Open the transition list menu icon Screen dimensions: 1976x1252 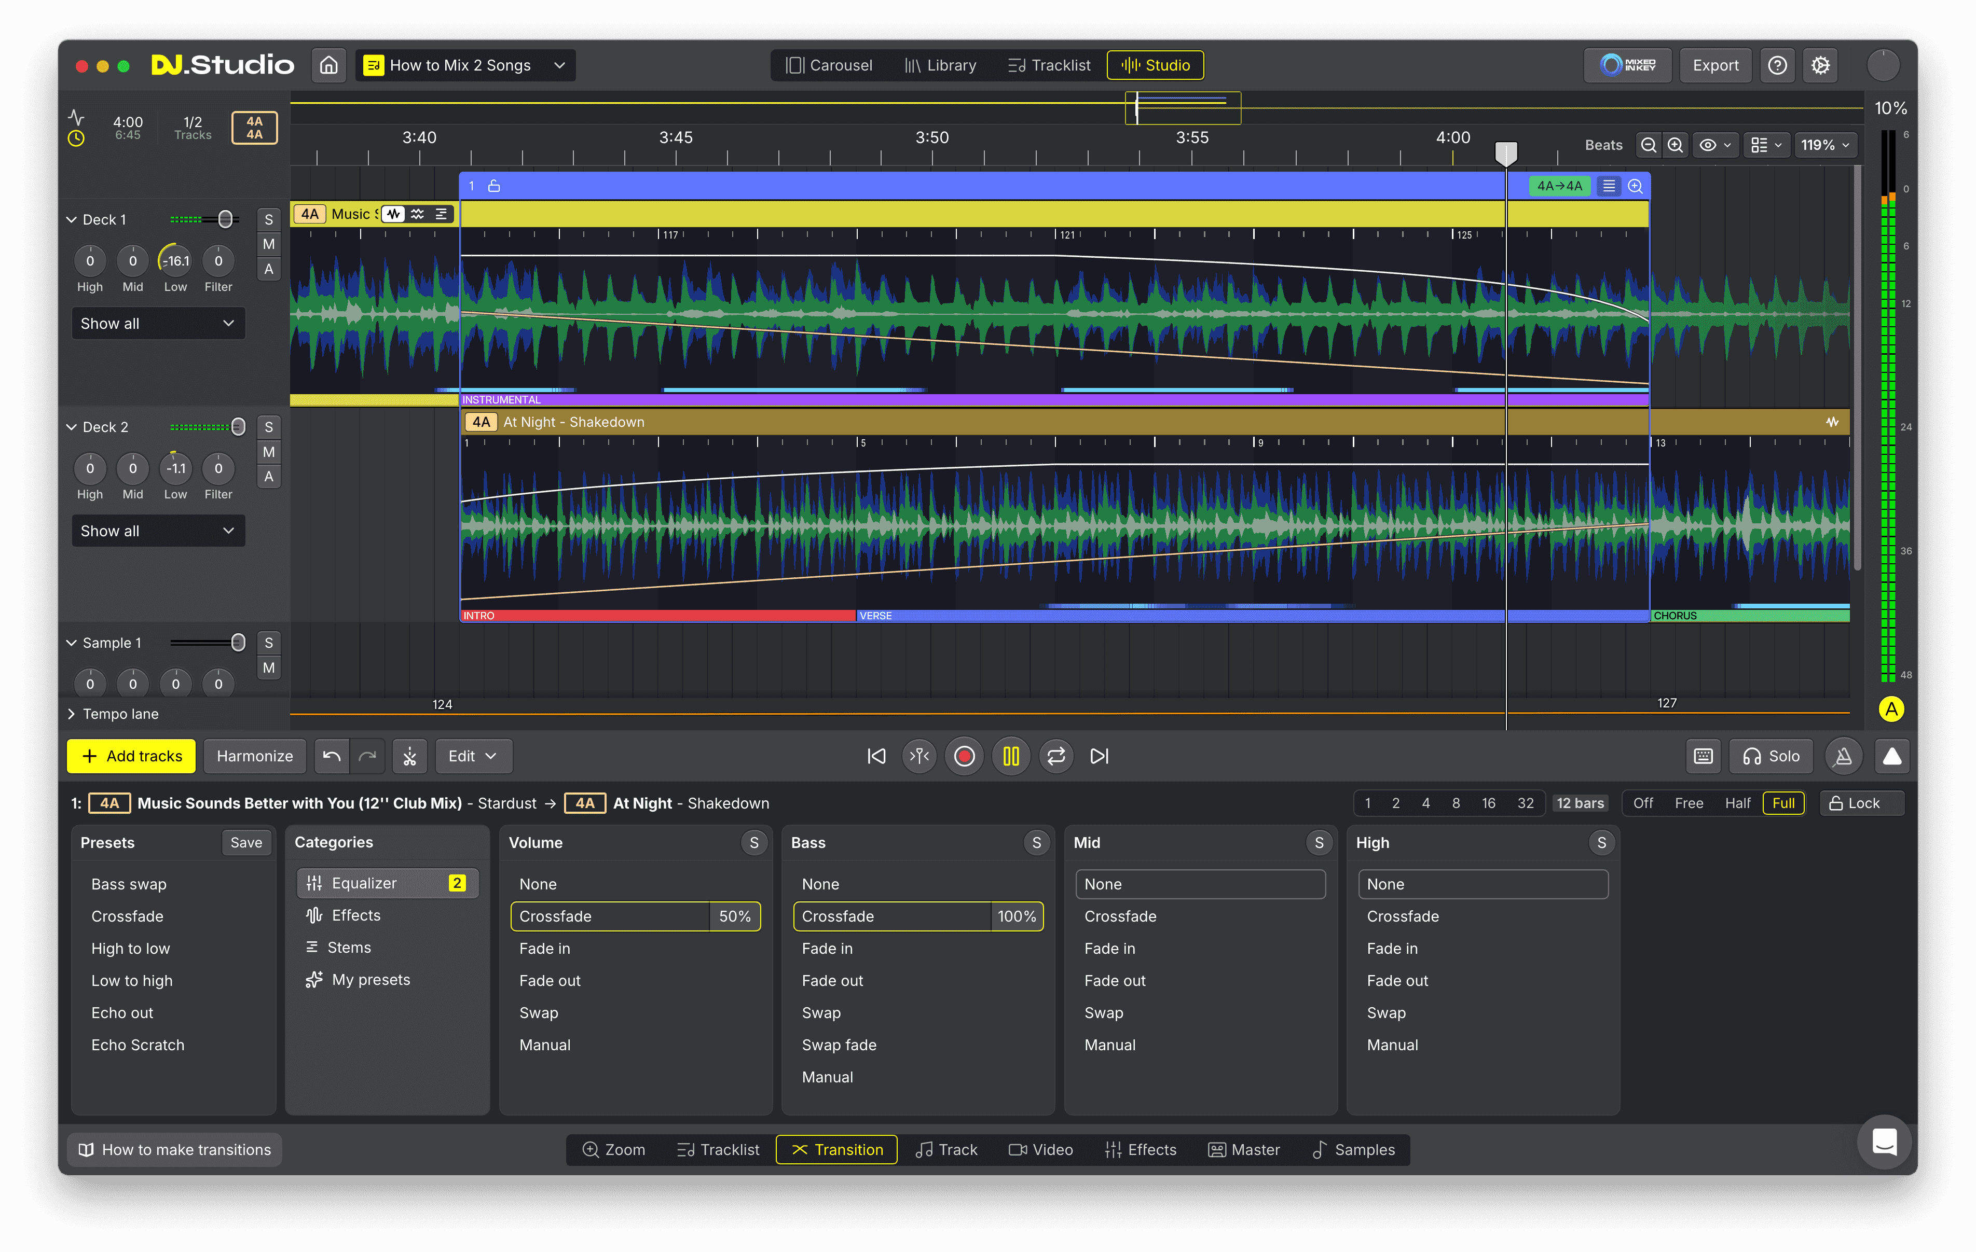[x=1609, y=186]
